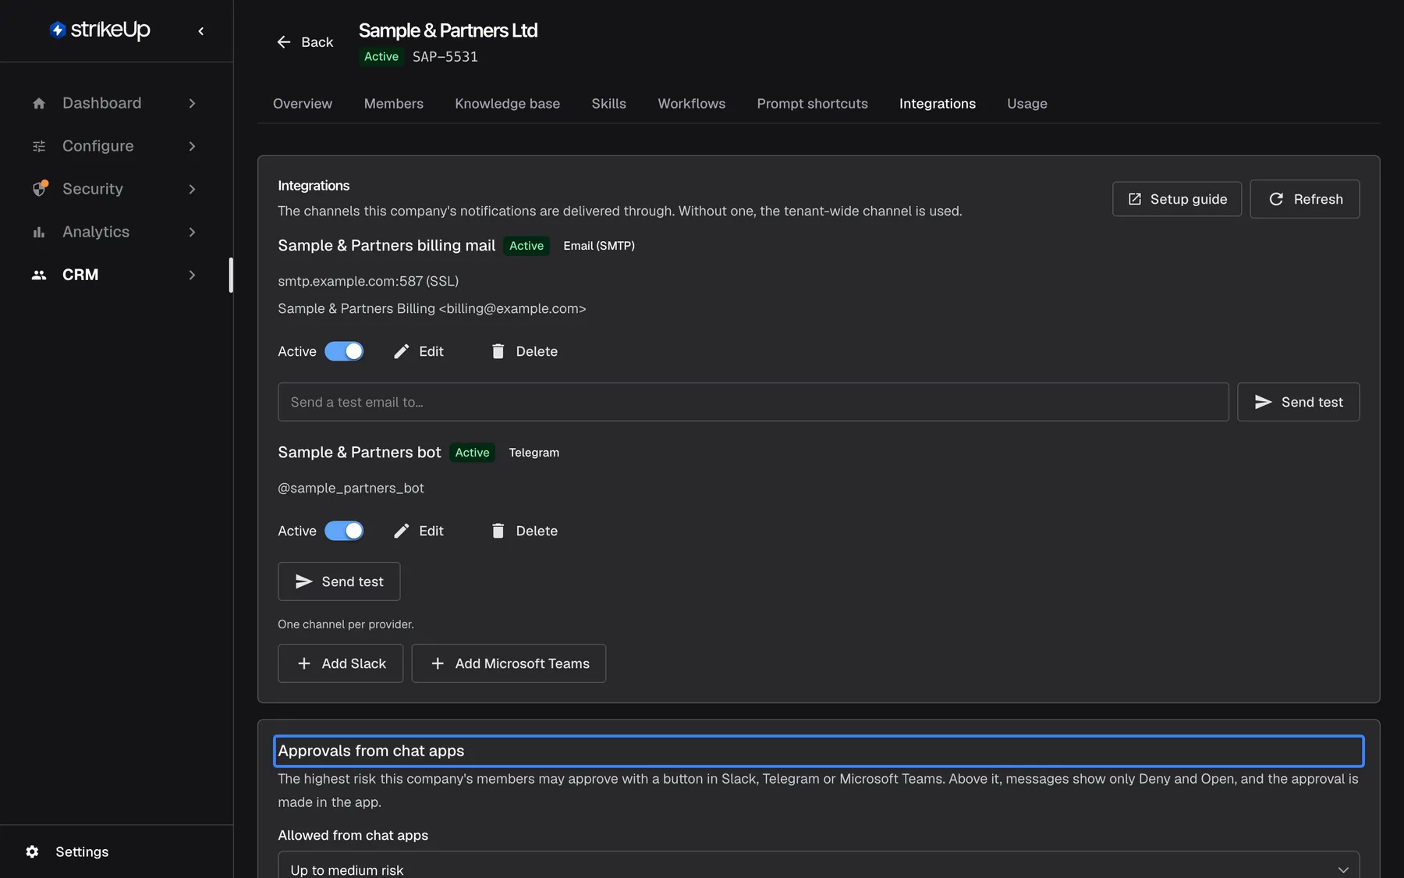Screen dimensions: 1404x878
Task: Click the Refresh button
Action: coord(1305,199)
